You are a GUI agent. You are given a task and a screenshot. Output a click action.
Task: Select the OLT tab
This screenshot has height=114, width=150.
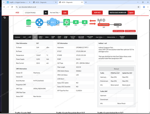point(35,37)
